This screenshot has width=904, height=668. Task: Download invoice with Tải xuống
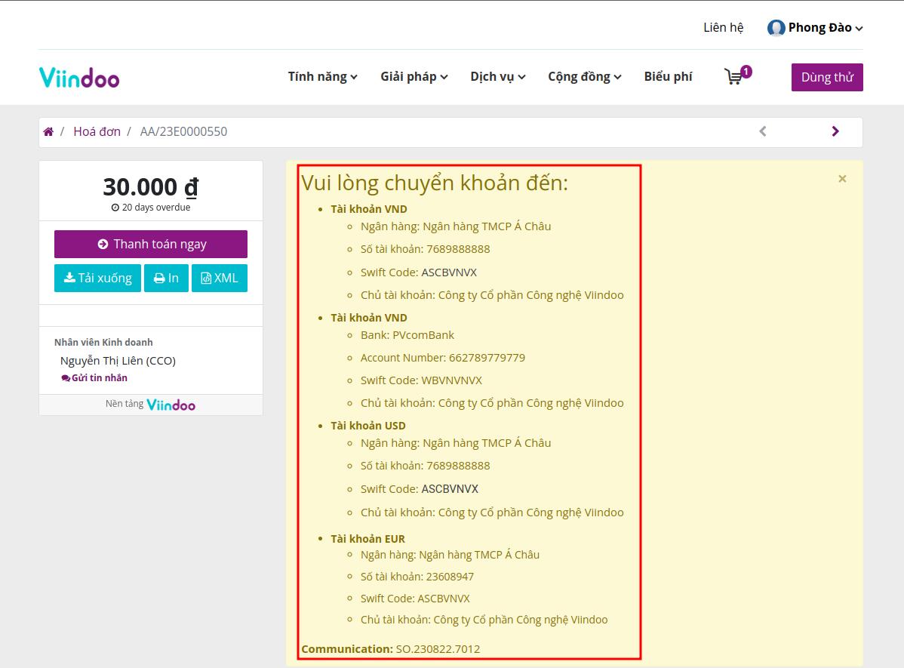(x=97, y=278)
